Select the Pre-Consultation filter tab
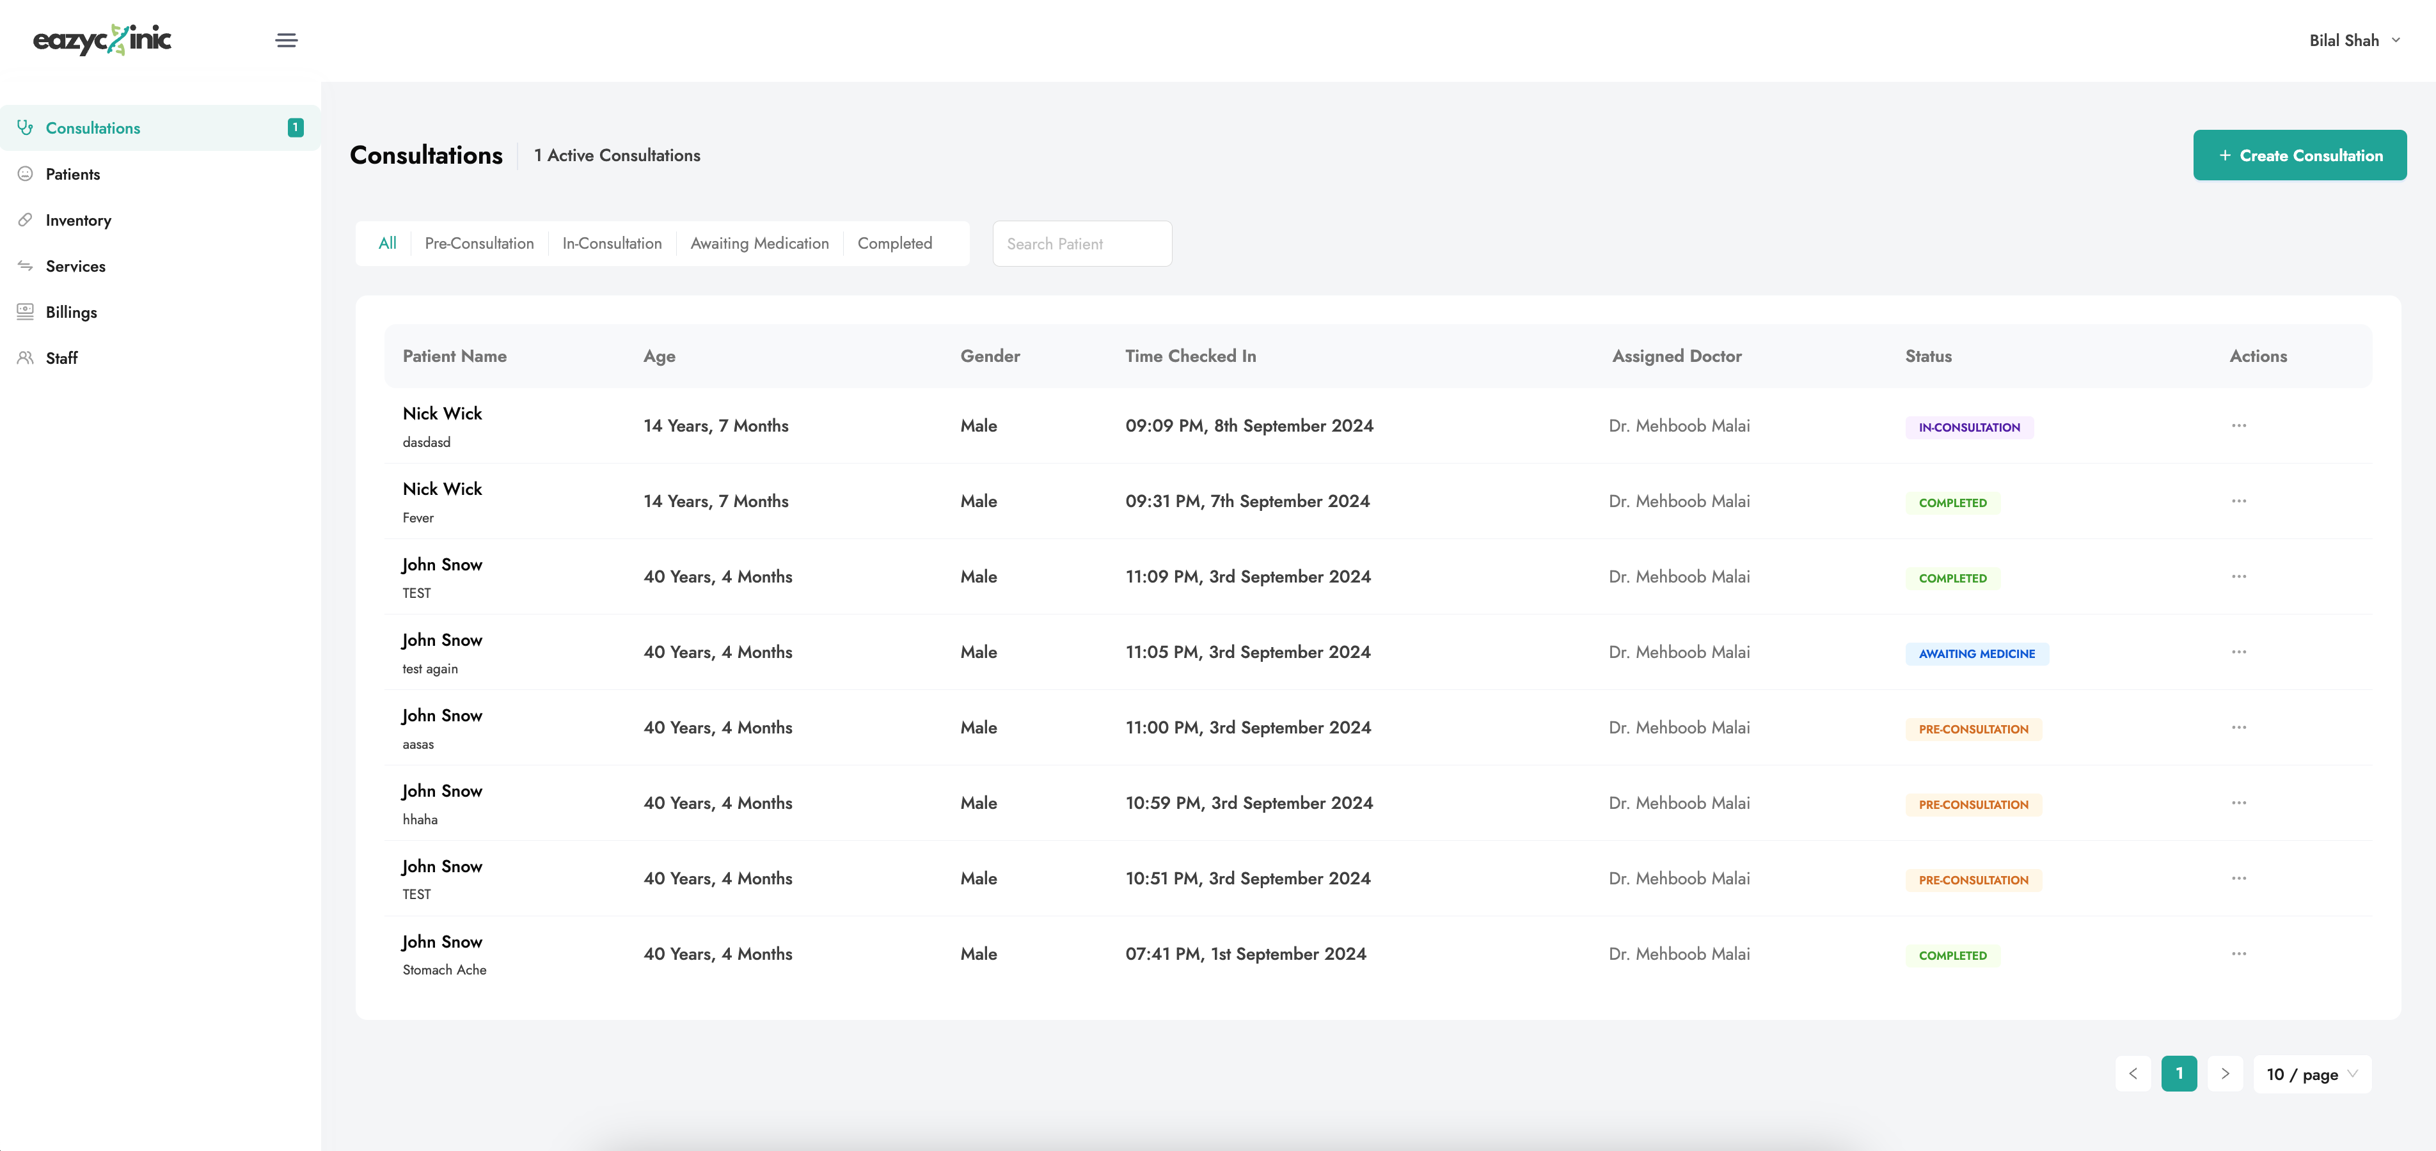 [x=479, y=243]
